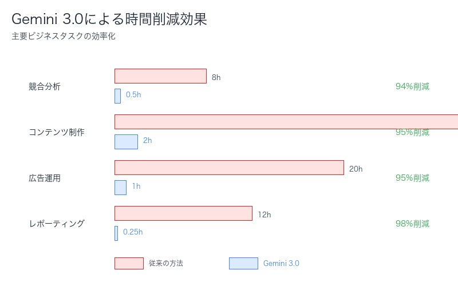This screenshot has width=458, height=286.
Task: Select the 98%削減 reduction label
Action: [412, 224]
